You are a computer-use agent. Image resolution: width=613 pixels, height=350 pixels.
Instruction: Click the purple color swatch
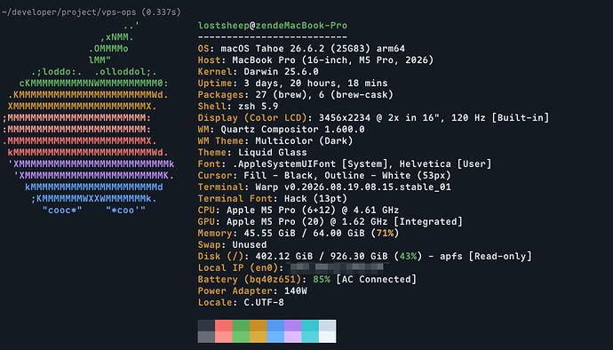point(293,331)
